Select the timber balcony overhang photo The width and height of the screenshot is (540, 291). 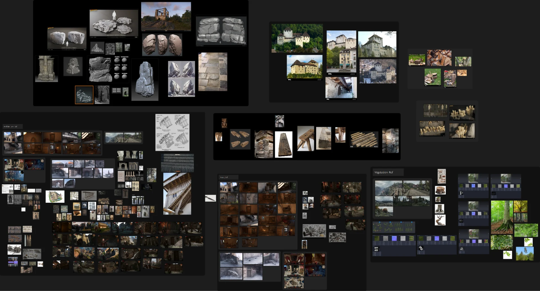tap(177, 194)
